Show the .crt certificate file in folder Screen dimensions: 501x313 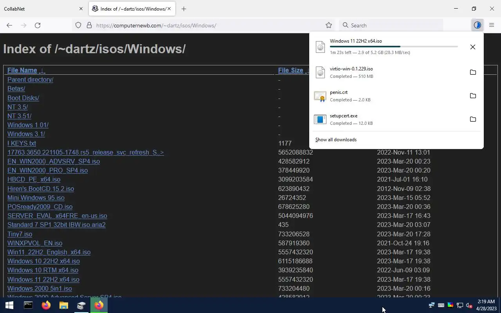473,96
